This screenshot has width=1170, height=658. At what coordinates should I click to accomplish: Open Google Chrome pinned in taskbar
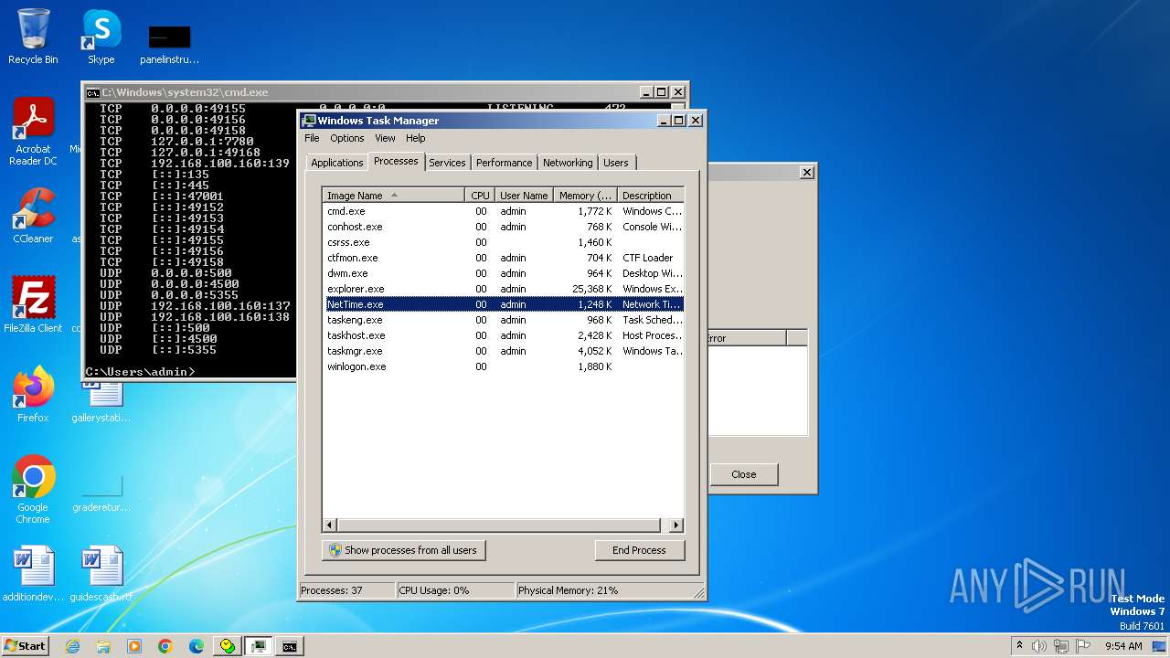165,646
